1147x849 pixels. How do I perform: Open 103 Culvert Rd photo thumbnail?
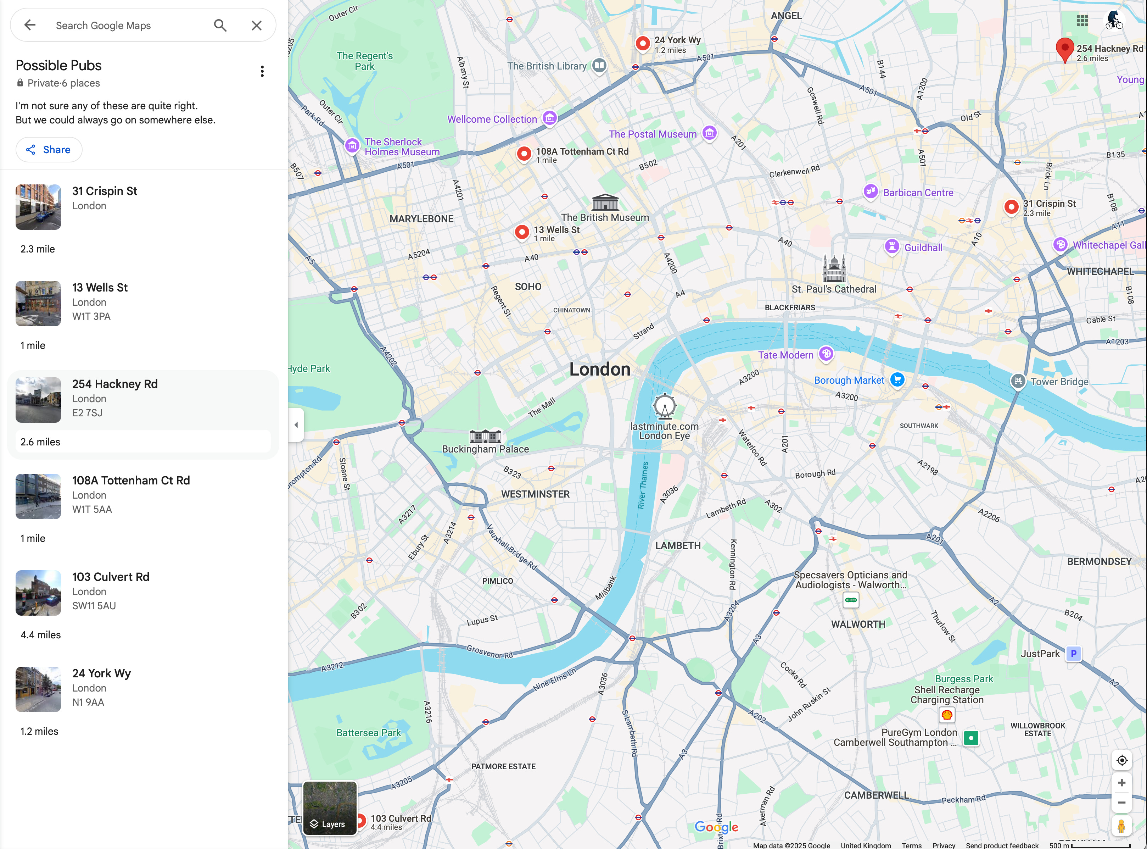38,593
